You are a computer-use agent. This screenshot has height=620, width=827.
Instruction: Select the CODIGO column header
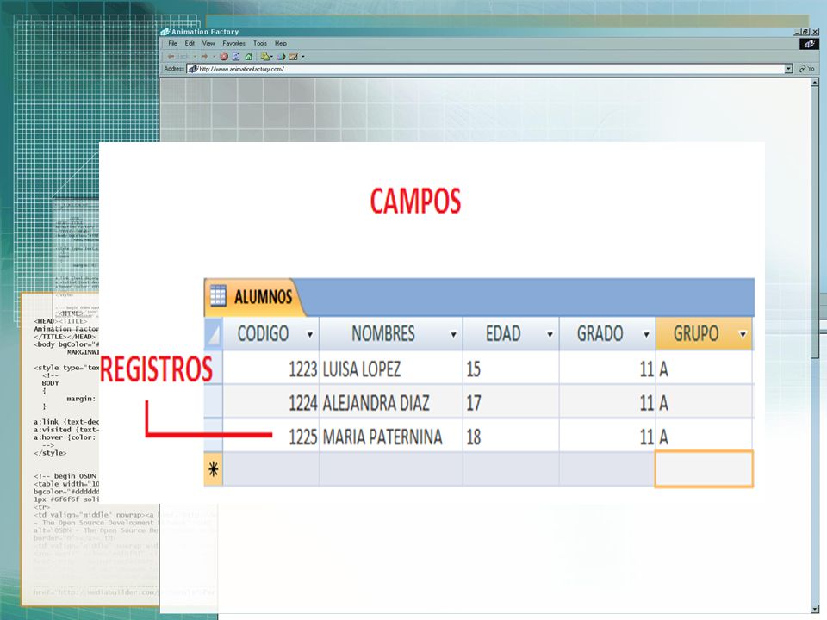(x=270, y=334)
